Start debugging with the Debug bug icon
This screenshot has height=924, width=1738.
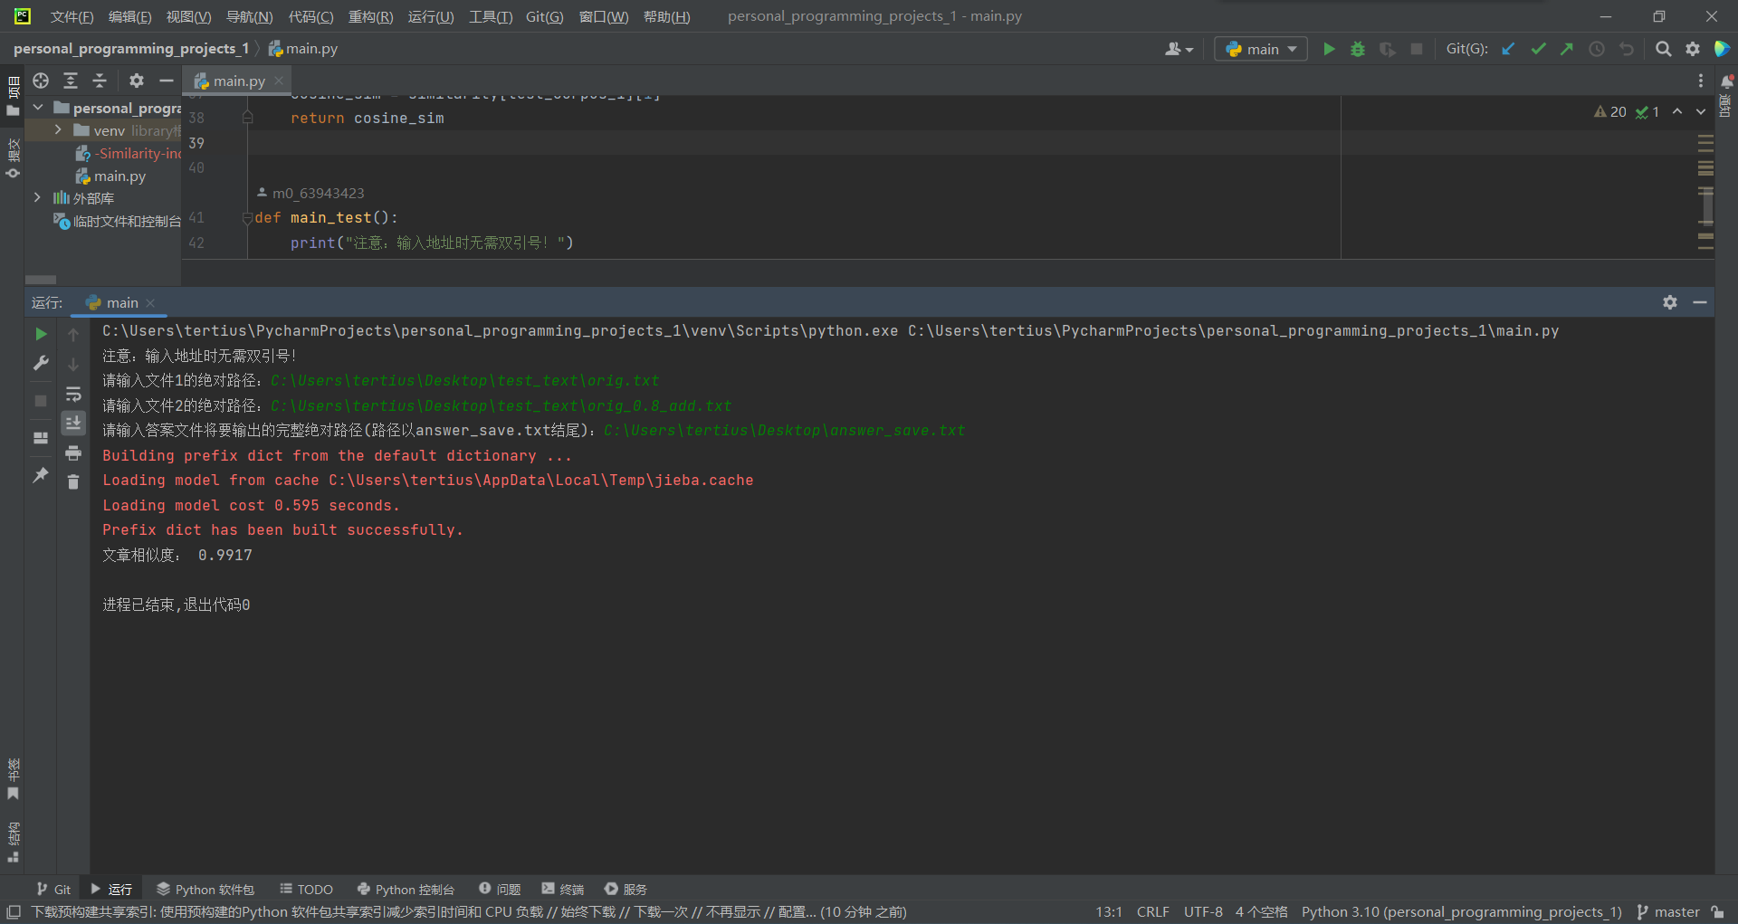[x=1358, y=49]
